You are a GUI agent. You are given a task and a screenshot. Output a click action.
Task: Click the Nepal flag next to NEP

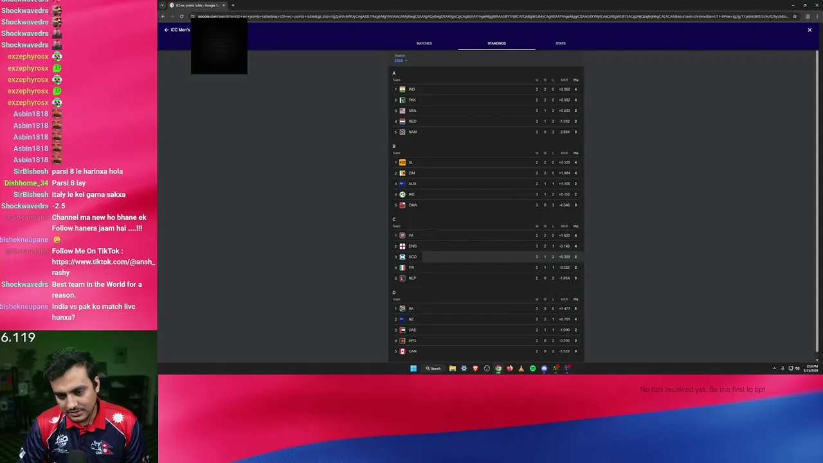point(402,278)
